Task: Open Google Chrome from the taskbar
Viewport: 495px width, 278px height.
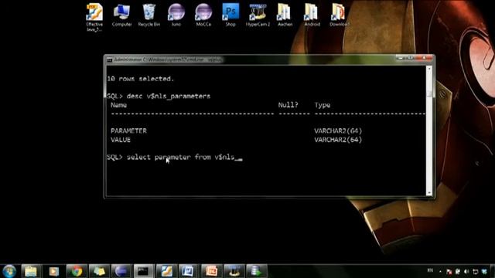Action: coord(76,271)
